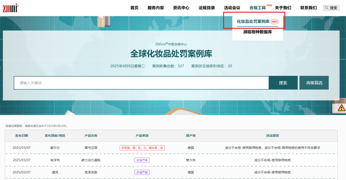346x180 pixels.
Task: Open the 眉毛压层 case row
Action: (x=91, y=148)
